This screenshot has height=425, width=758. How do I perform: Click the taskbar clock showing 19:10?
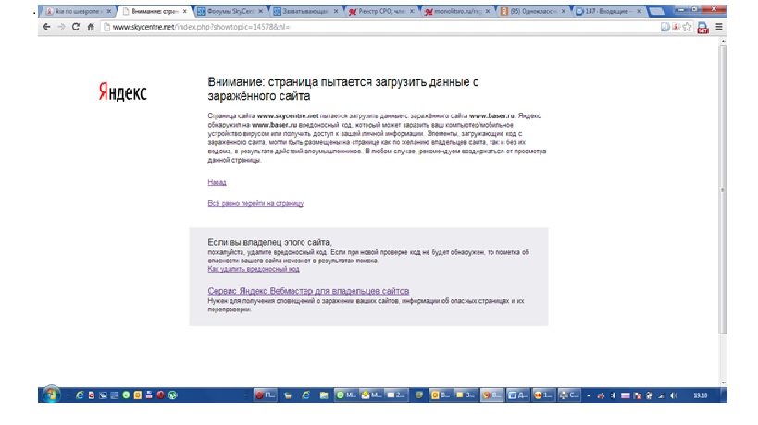pos(701,395)
